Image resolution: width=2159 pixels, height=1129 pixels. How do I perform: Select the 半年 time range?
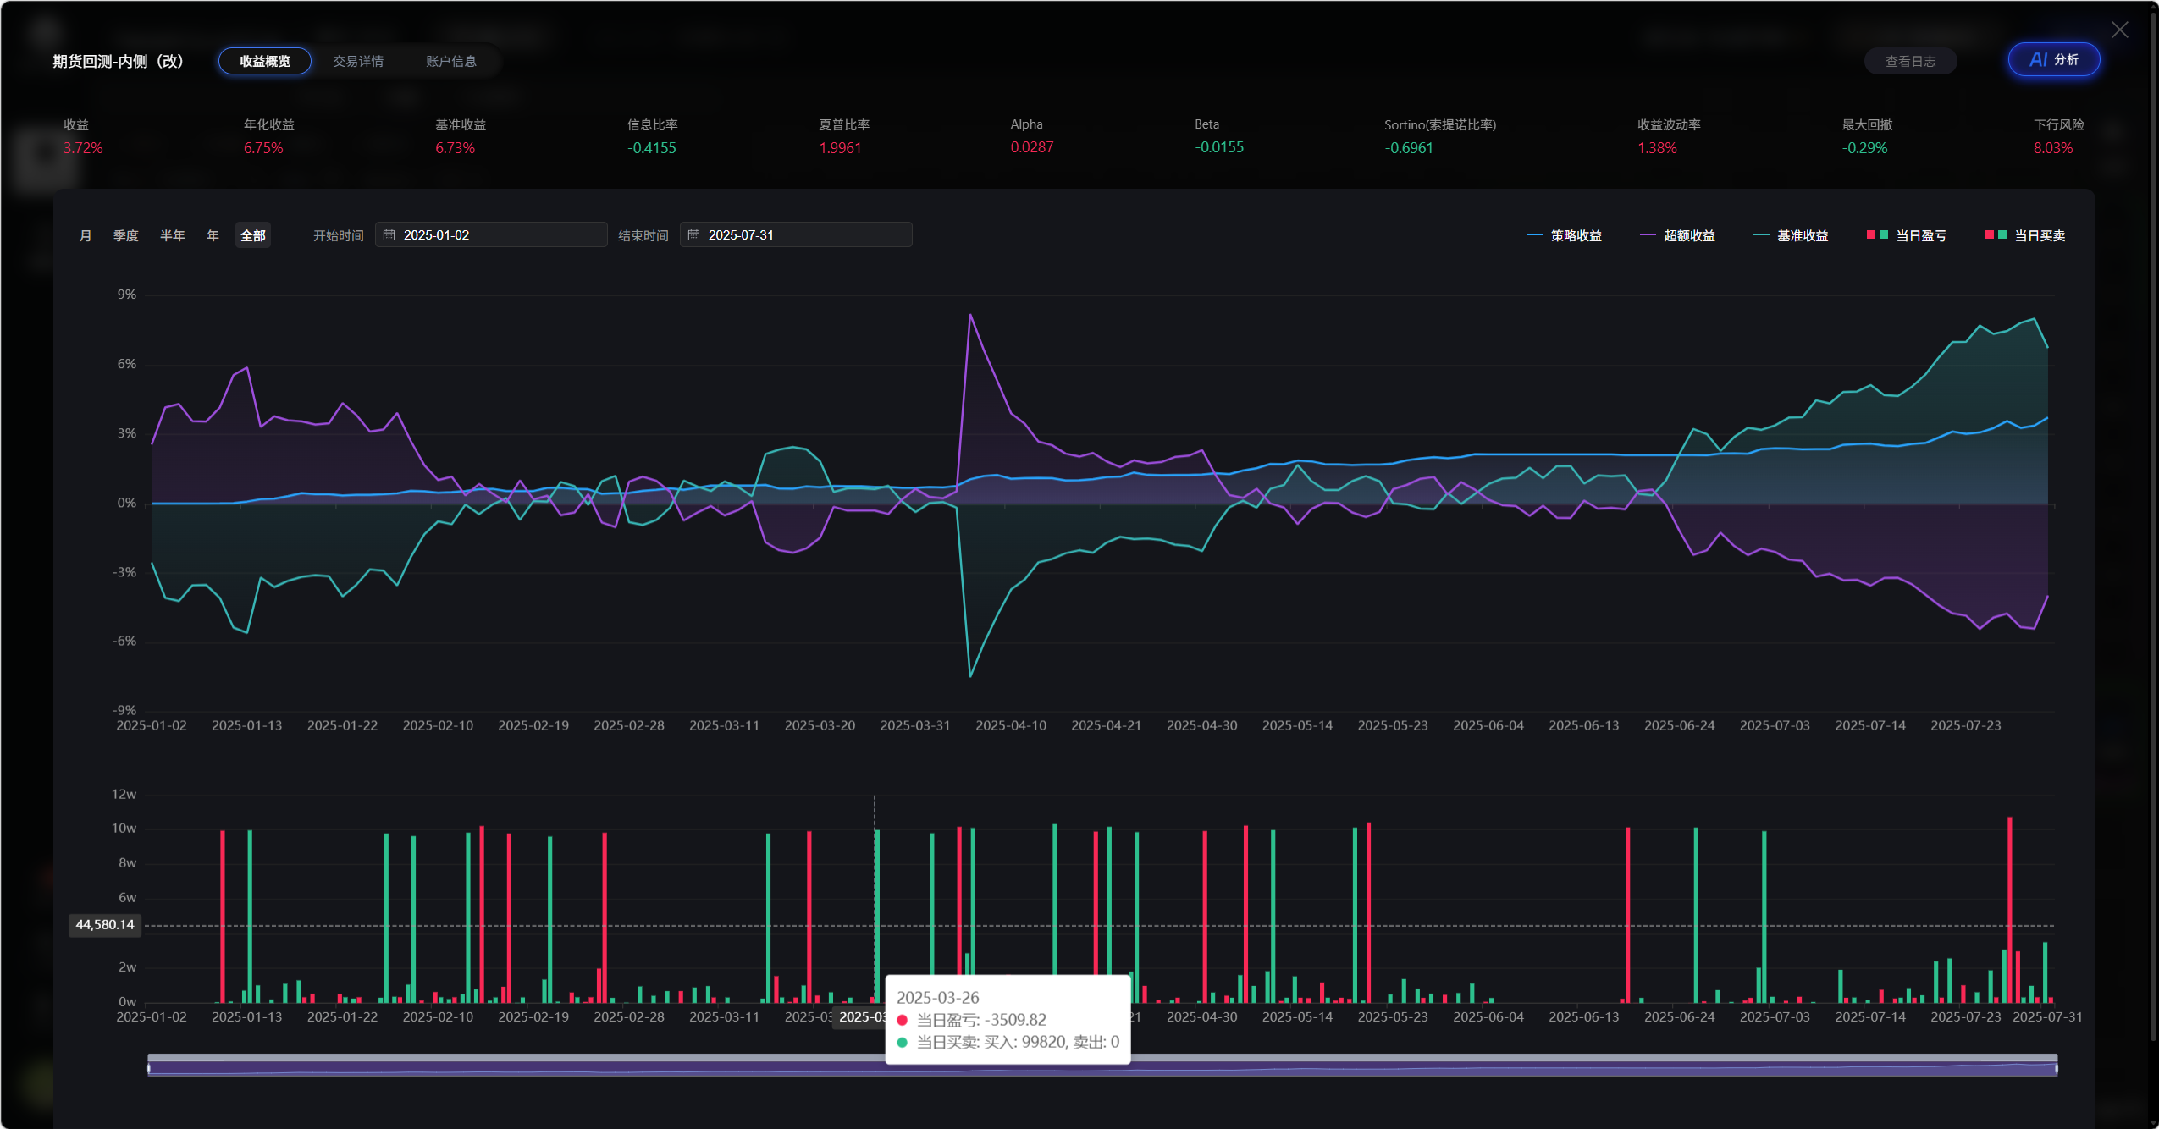point(173,235)
